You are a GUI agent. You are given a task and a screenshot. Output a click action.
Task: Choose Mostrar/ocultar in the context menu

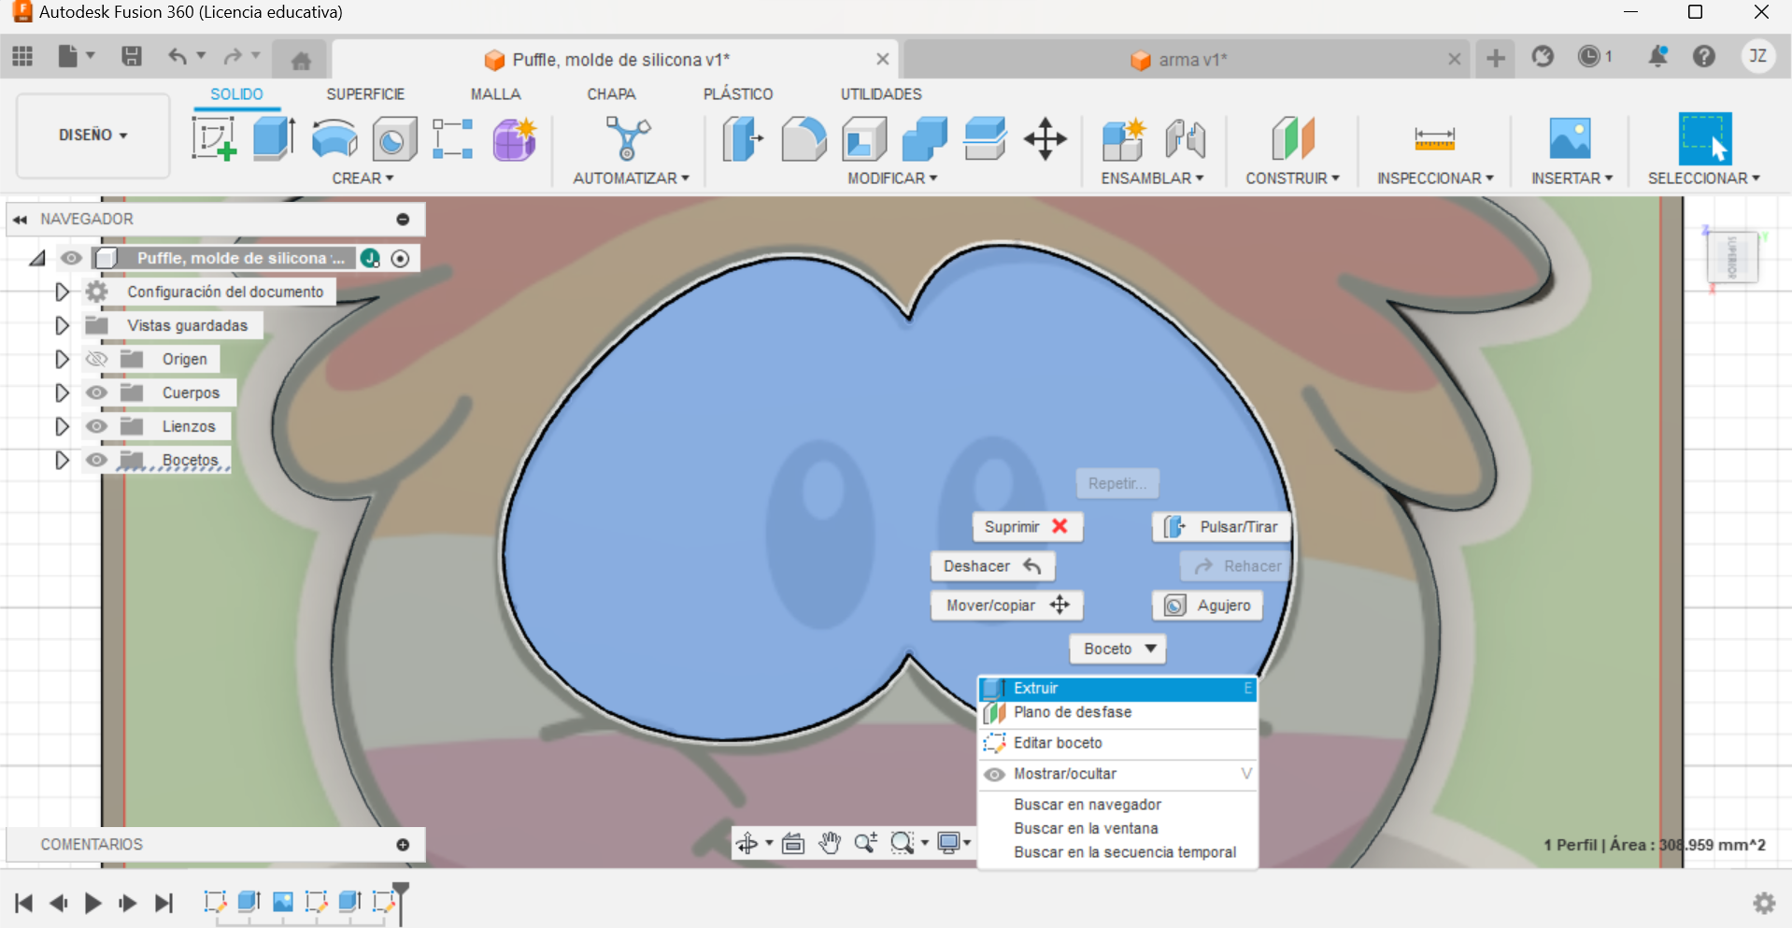click(1116, 774)
